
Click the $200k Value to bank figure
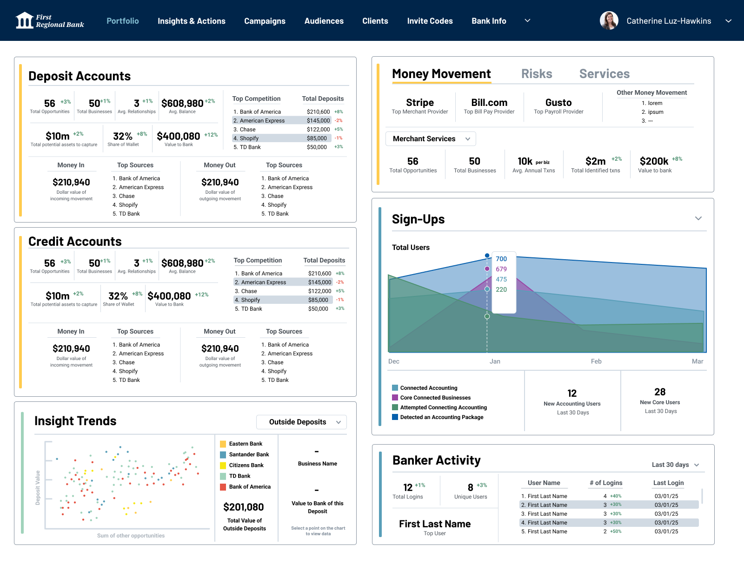tap(654, 161)
